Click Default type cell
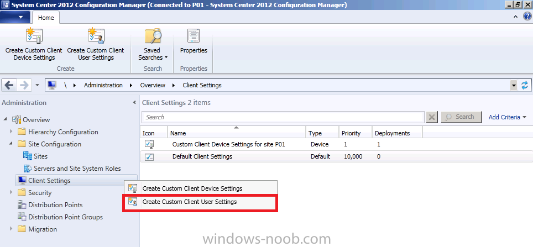Screen dimensions: 533x247 [320, 156]
